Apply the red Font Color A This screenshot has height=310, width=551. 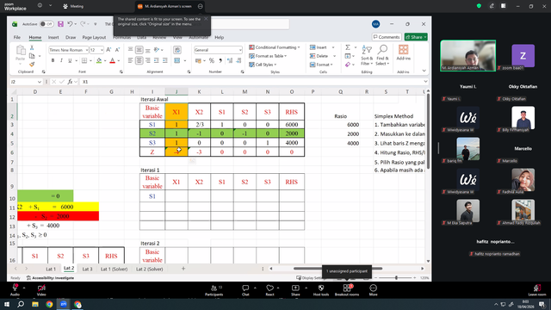pyautogui.click(x=113, y=60)
